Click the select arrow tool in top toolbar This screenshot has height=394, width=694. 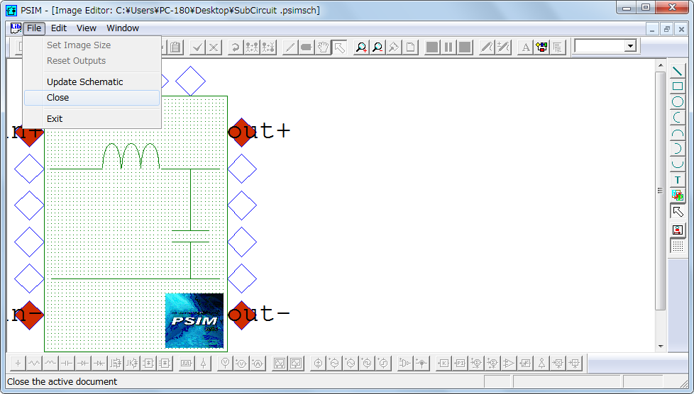click(339, 47)
